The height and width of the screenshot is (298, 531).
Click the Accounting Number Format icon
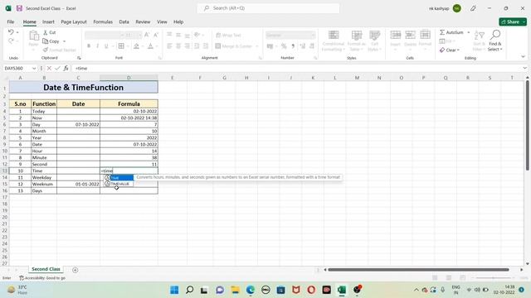click(x=270, y=46)
